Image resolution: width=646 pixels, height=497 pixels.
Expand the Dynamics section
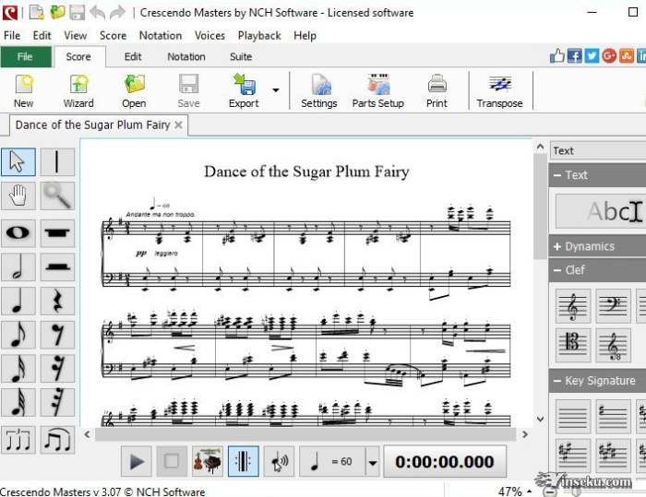(x=591, y=246)
